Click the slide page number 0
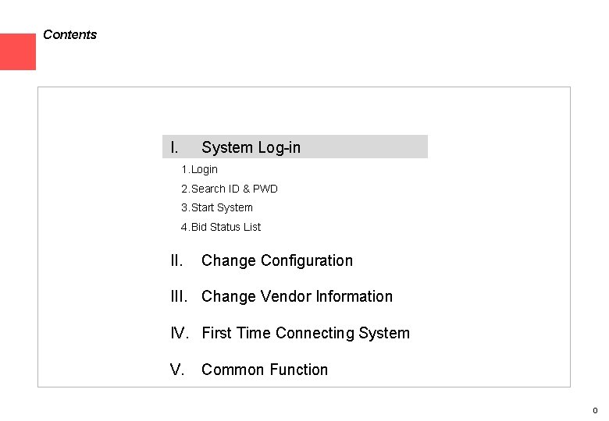The width and height of the screenshot is (609, 421). click(x=595, y=411)
